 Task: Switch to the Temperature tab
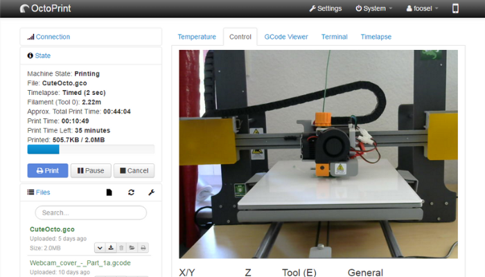click(x=197, y=37)
